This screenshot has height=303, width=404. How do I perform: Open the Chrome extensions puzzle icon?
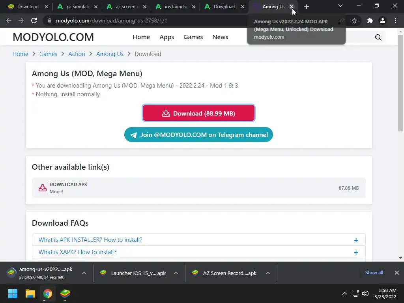[x=370, y=21]
